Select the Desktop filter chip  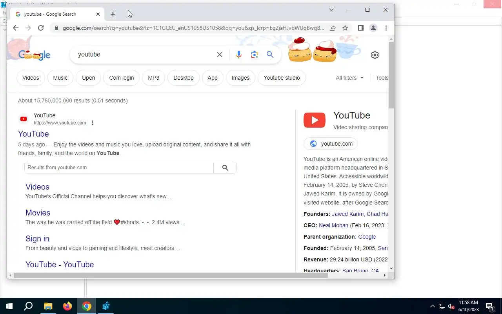point(184,78)
